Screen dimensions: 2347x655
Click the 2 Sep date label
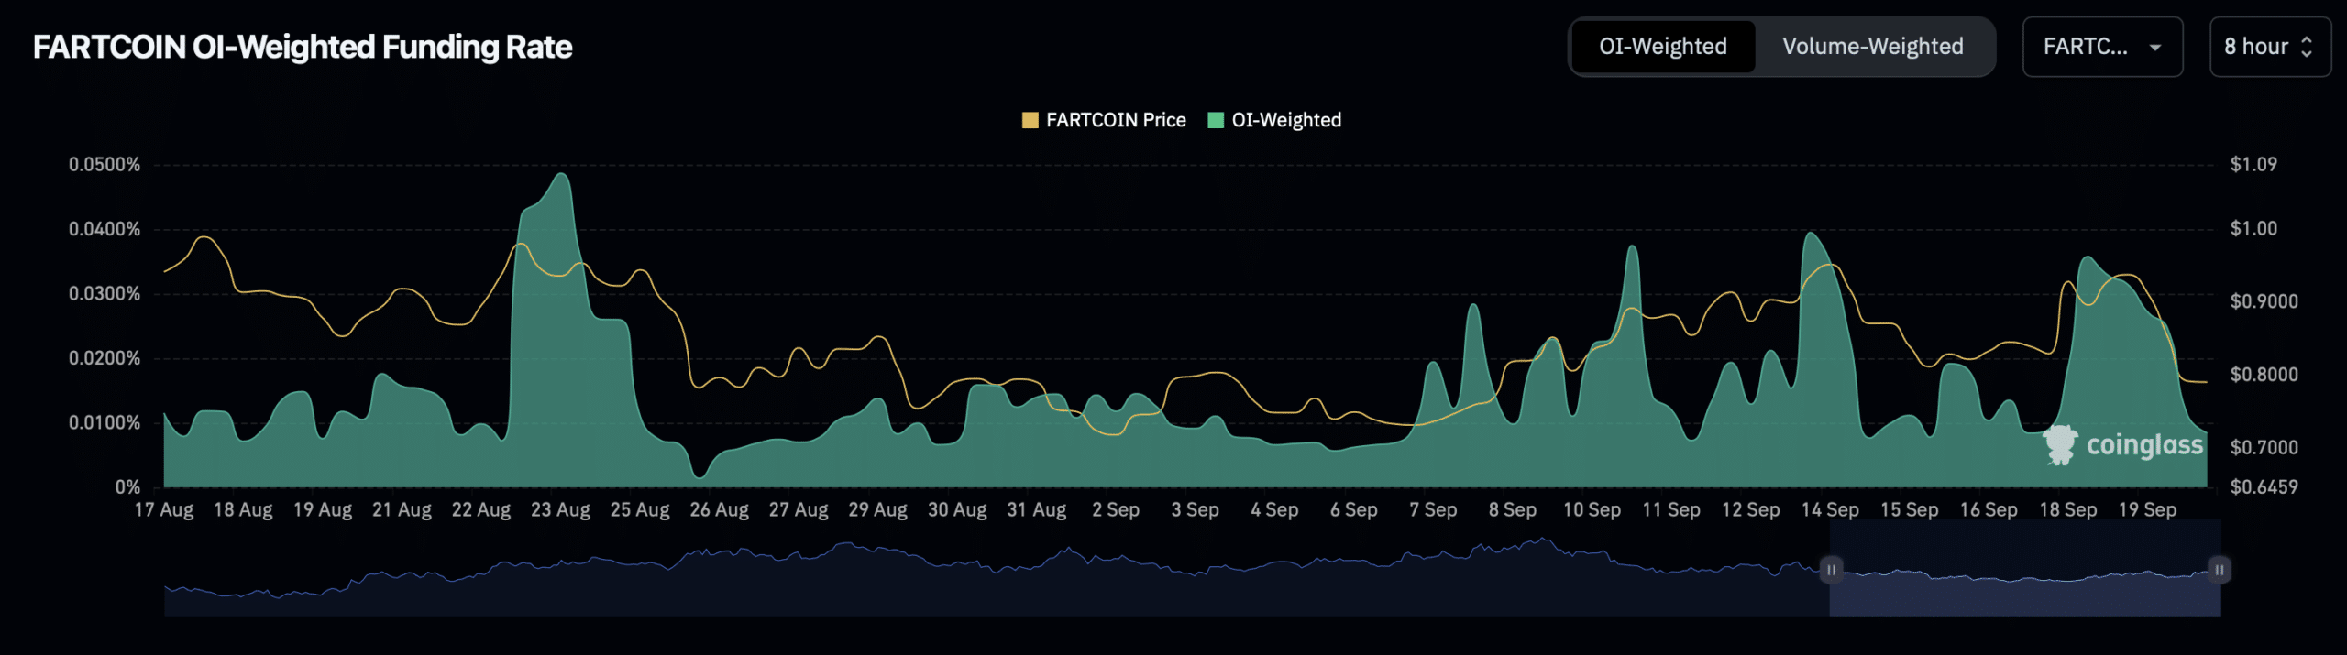(x=1116, y=510)
